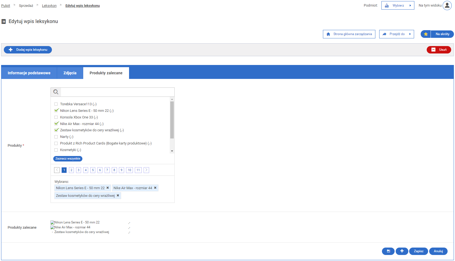
Task: Check the Torebka Versace113 checkbox
Action: (x=56, y=104)
